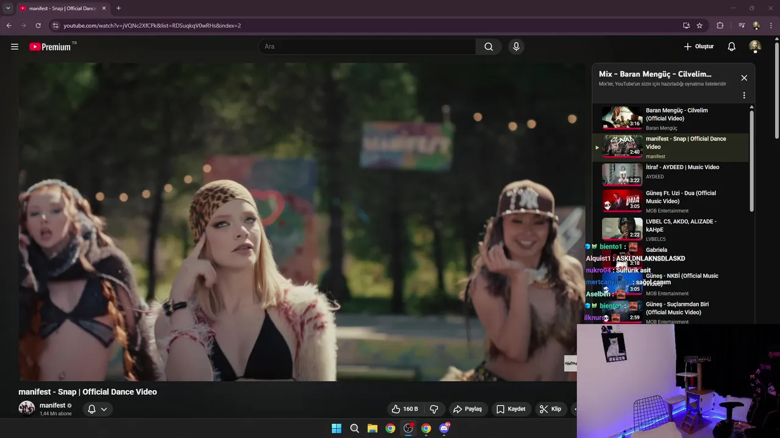Open the Oluştur create menu
The image size is (780, 438).
point(698,47)
